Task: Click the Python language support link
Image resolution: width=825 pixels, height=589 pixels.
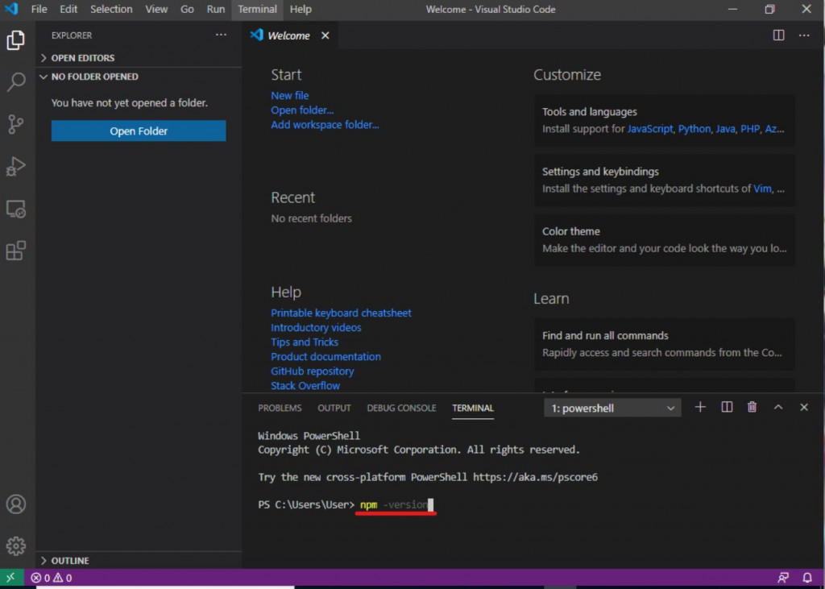Action: (694, 129)
